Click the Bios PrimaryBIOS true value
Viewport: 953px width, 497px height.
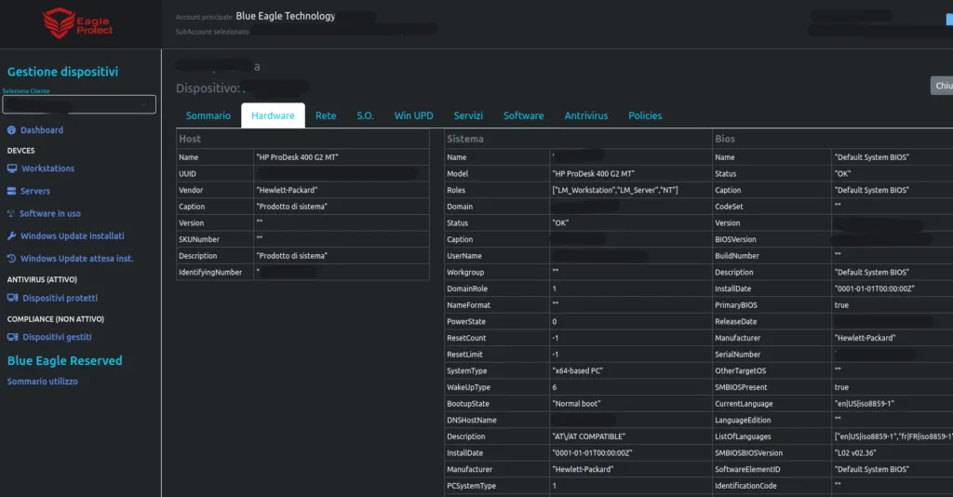(x=841, y=304)
